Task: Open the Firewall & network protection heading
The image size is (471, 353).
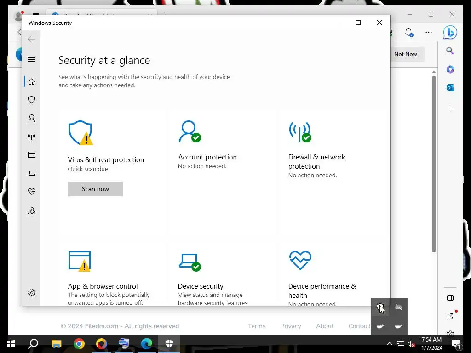Action: coord(316,161)
